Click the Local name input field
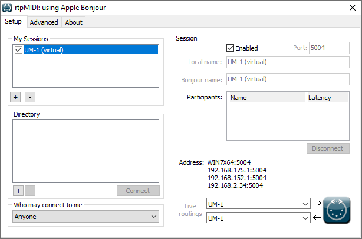Image resolution: width=362 pixels, height=239 pixels. [288, 62]
